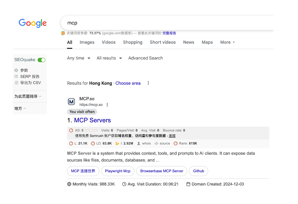Switch to the Images tab
This screenshot has height=204, width=298.
point(87,42)
